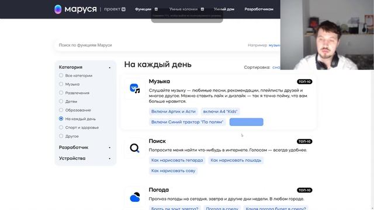Click Включи Синий трактор "По полям" chip
The height and width of the screenshot is (210, 374).
pyautogui.click(x=187, y=122)
